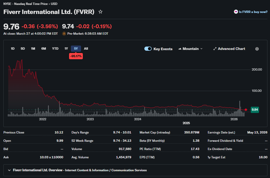The image size is (270, 178).
Task: Click the Ex-Dividend Date label
Action: [x=220, y=149]
